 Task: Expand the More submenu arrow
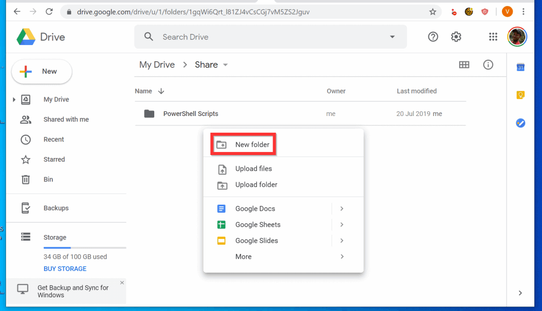342,256
